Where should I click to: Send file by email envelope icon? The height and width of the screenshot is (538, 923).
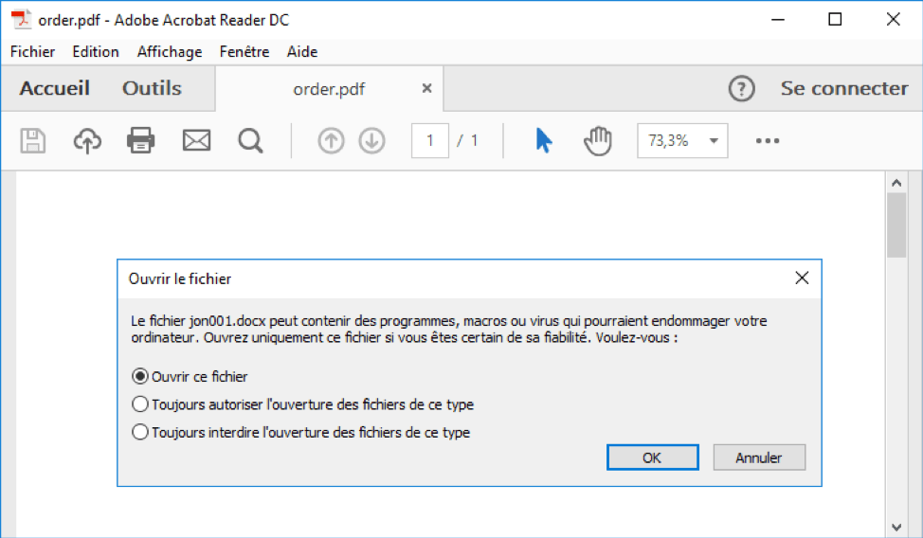pyautogui.click(x=196, y=141)
